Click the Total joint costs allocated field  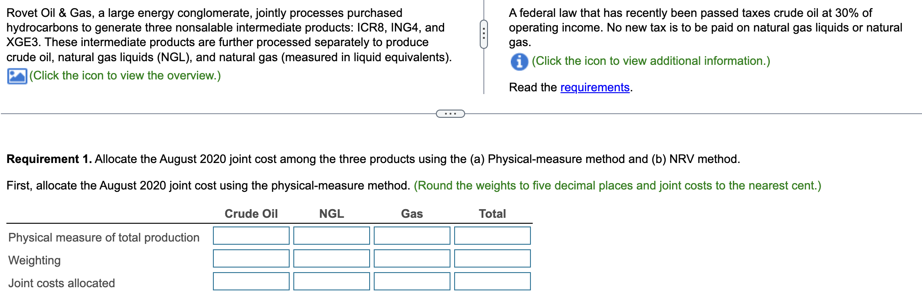pyautogui.click(x=492, y=281)
